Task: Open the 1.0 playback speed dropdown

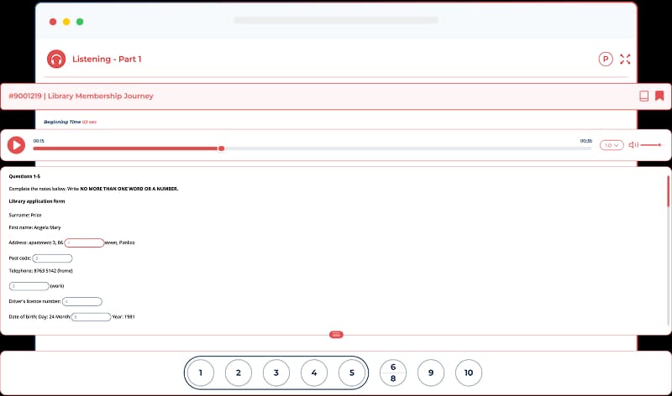Action: [611, 145]
